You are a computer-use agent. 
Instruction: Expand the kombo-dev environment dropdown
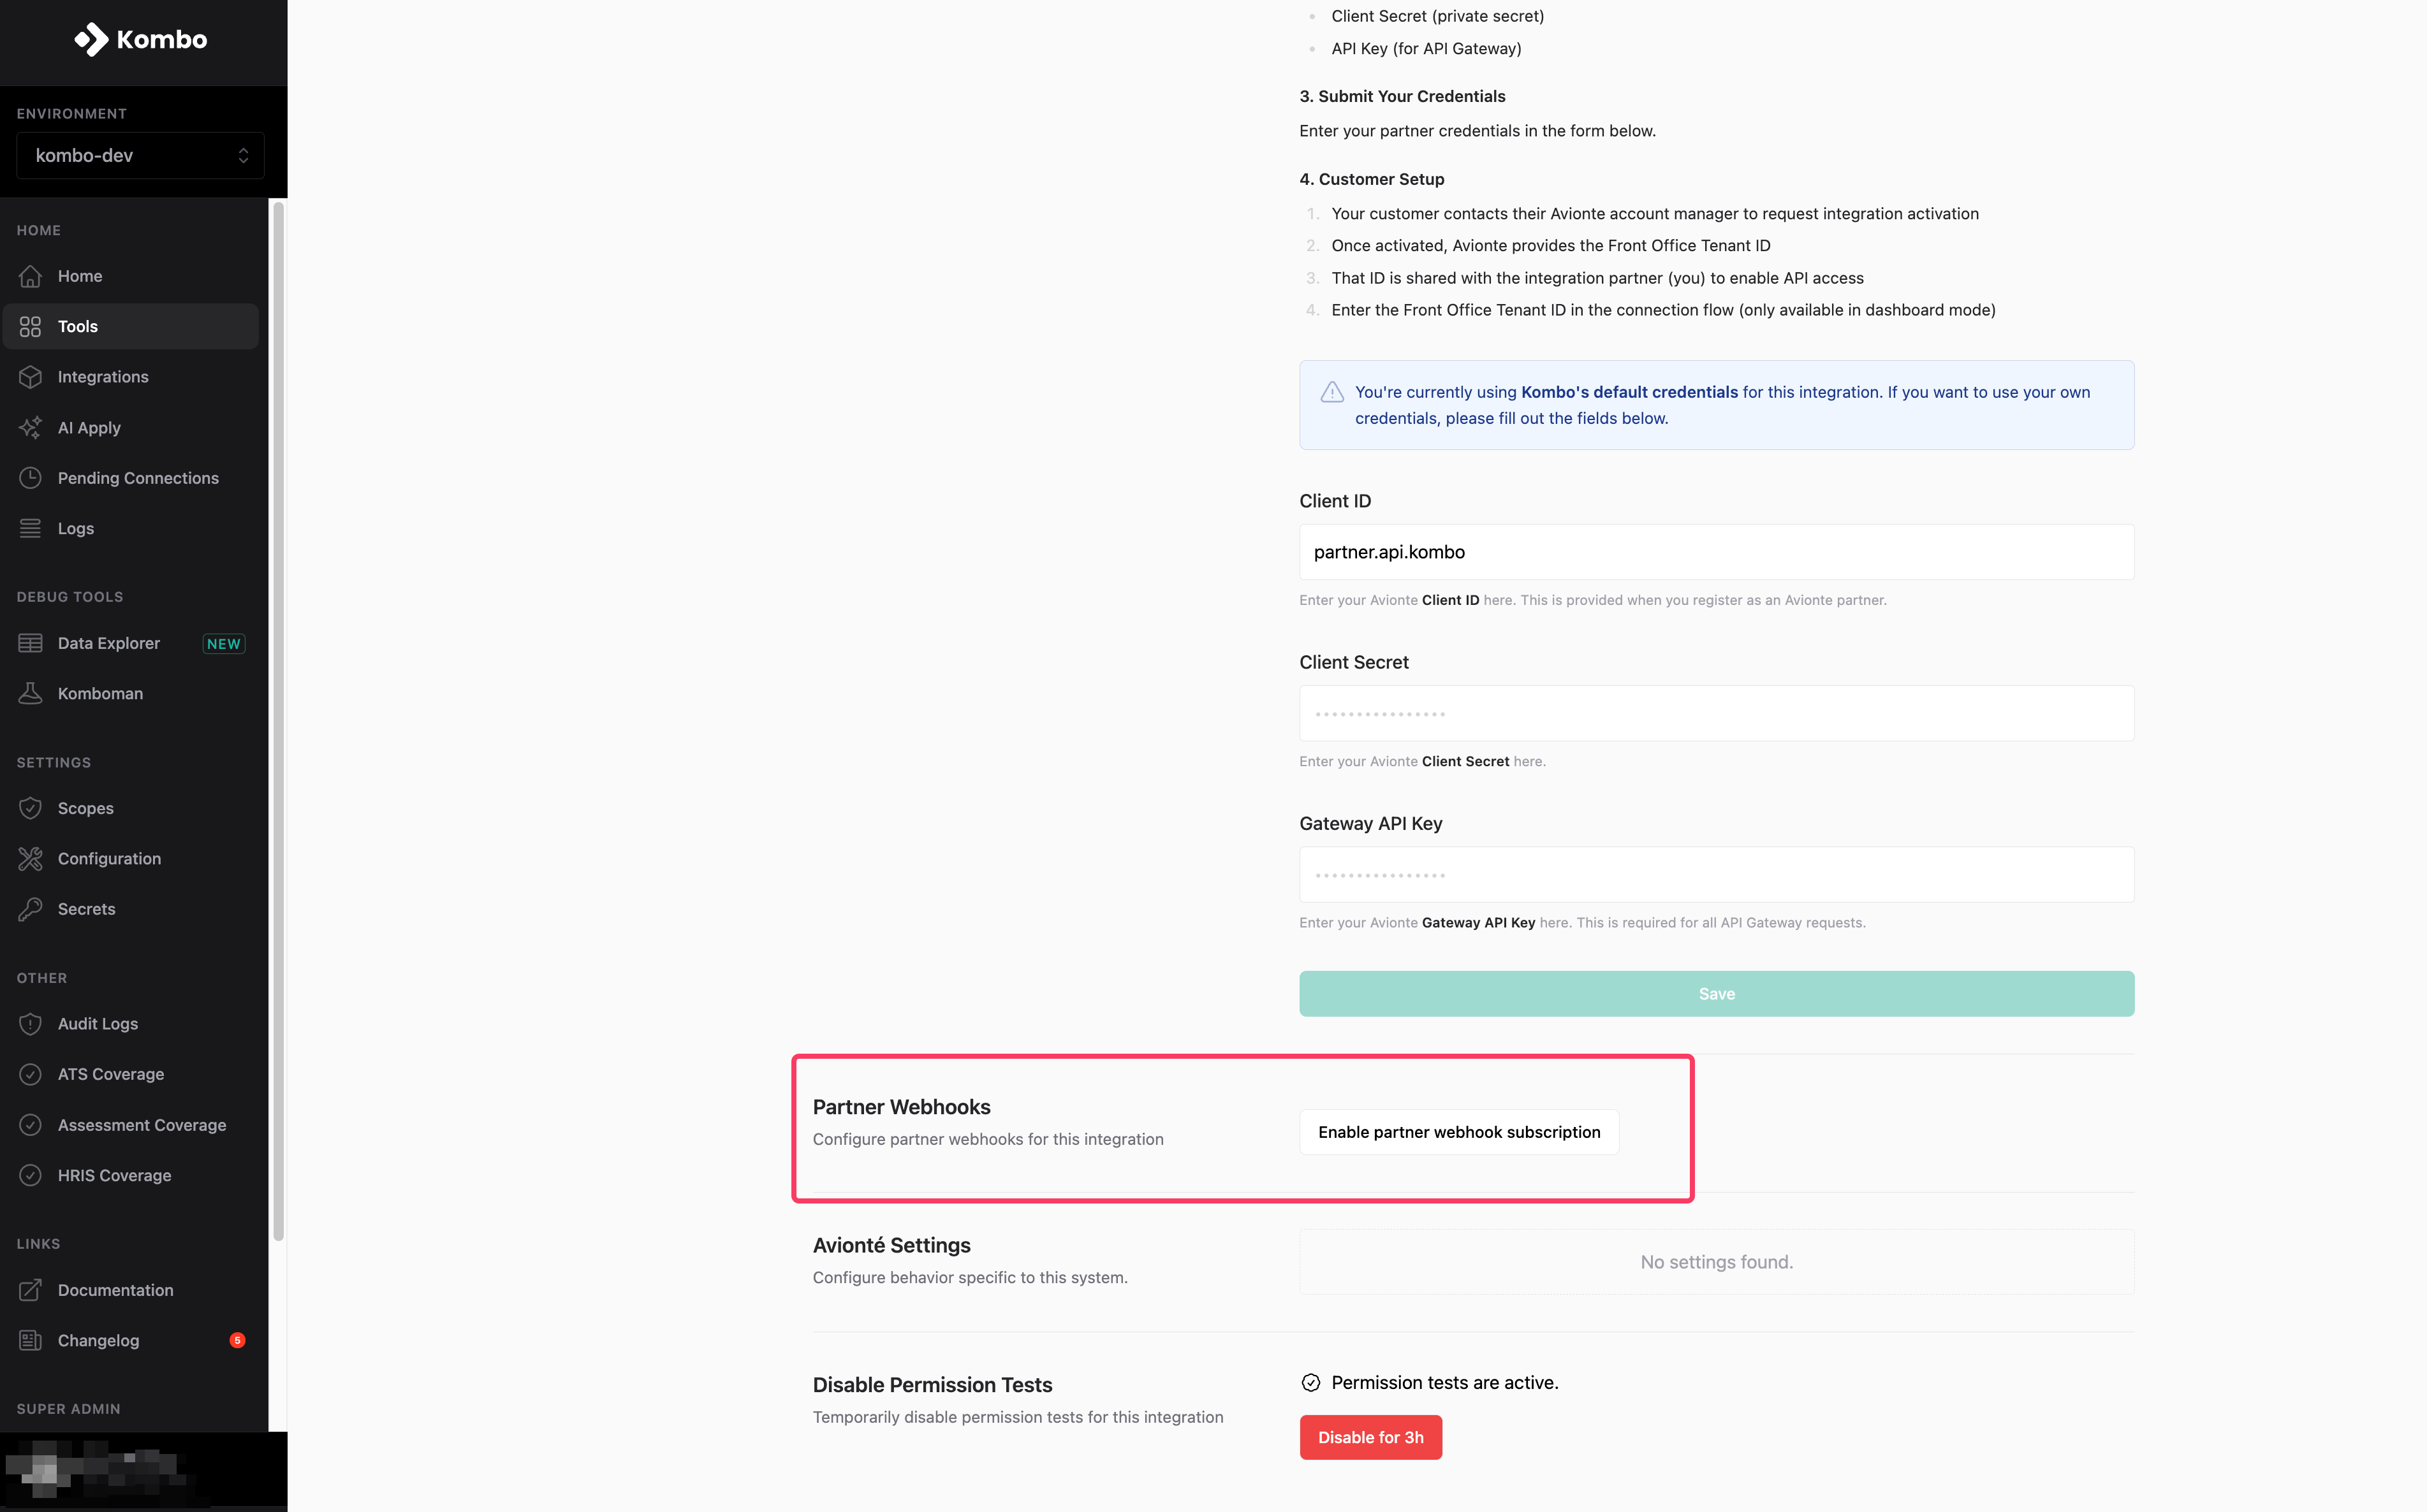(140, 155)
